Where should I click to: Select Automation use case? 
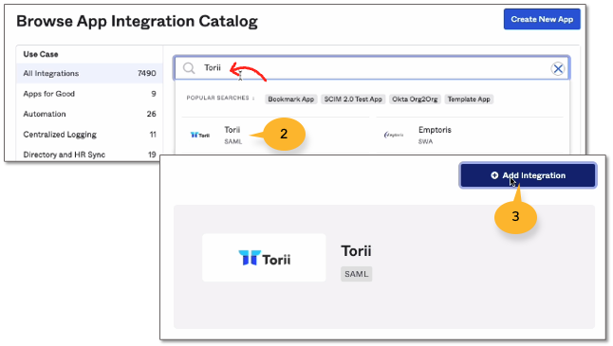tap(89, 114)
